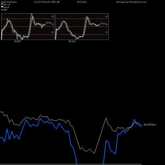Click the Slow D legend swatch
Viewport: 165px width, 165px height.
tap(2, 4)
